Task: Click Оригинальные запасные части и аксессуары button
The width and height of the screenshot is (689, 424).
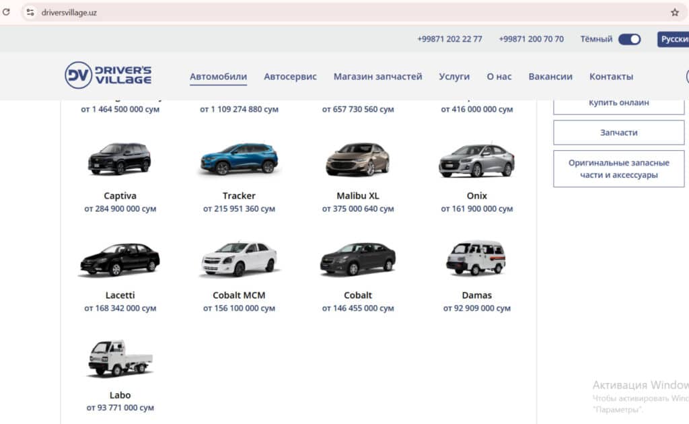Action: coord(618,169)
